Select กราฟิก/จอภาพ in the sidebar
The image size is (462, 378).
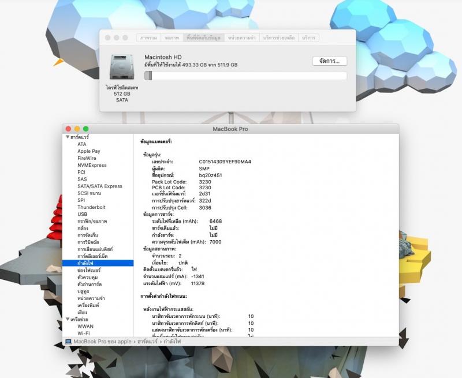click(92, 222)
